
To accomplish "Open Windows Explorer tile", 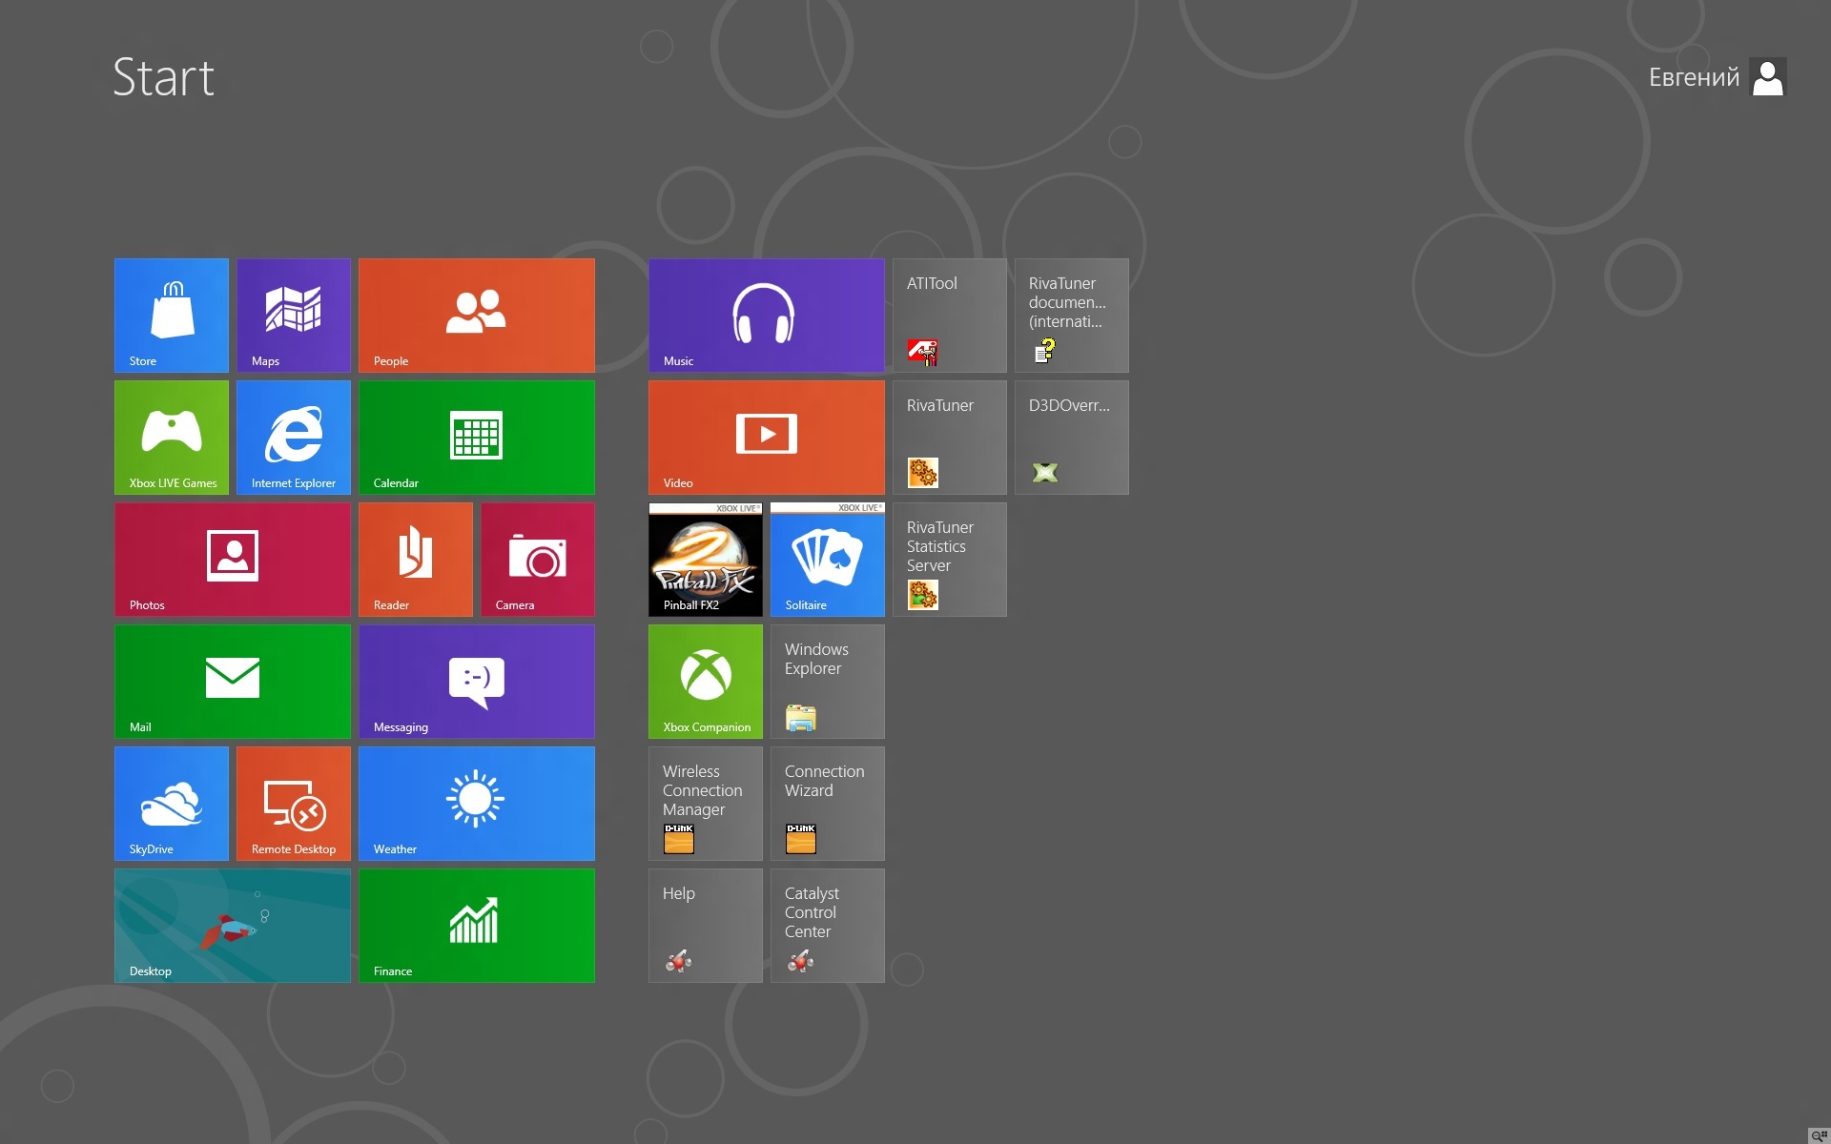I will pos(828,682).
